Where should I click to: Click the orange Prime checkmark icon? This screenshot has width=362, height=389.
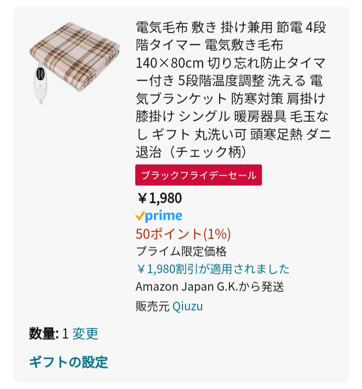coord(140,216)
